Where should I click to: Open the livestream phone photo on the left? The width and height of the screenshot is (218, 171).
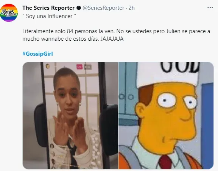(x=70, y=116)
